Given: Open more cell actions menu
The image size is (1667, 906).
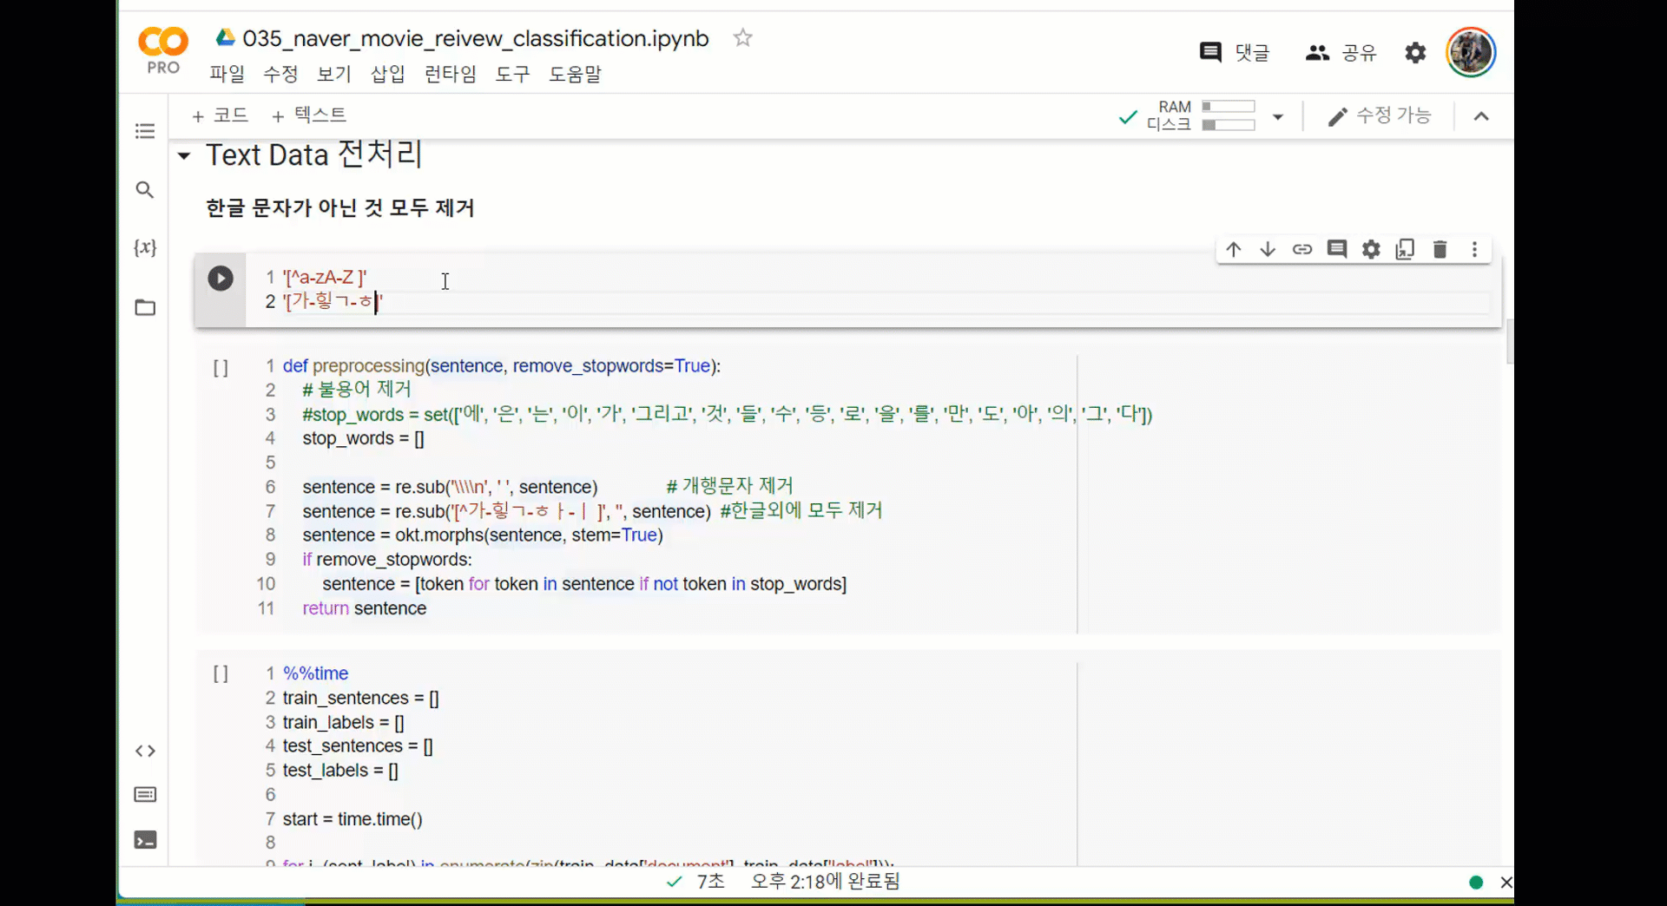Looking at the screenshot, I should pos(1474,250).
